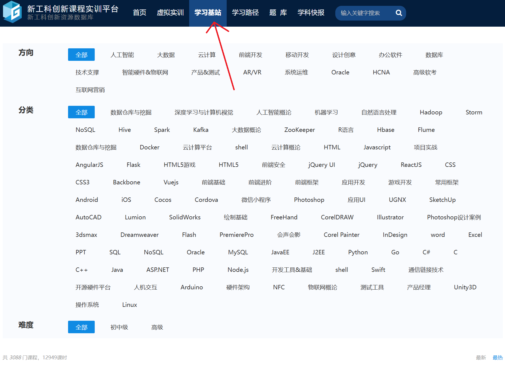Choose the Swift category
This screenshot has width=505, height=366.
click(378, 270)
